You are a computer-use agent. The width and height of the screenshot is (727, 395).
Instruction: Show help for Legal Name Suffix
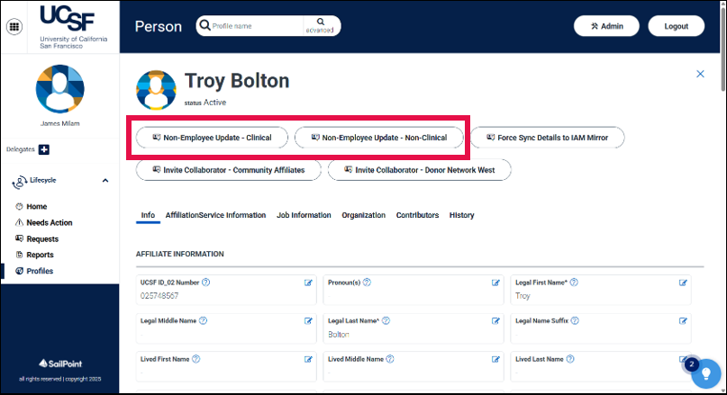pyautogui.click(x=575, y=321)
